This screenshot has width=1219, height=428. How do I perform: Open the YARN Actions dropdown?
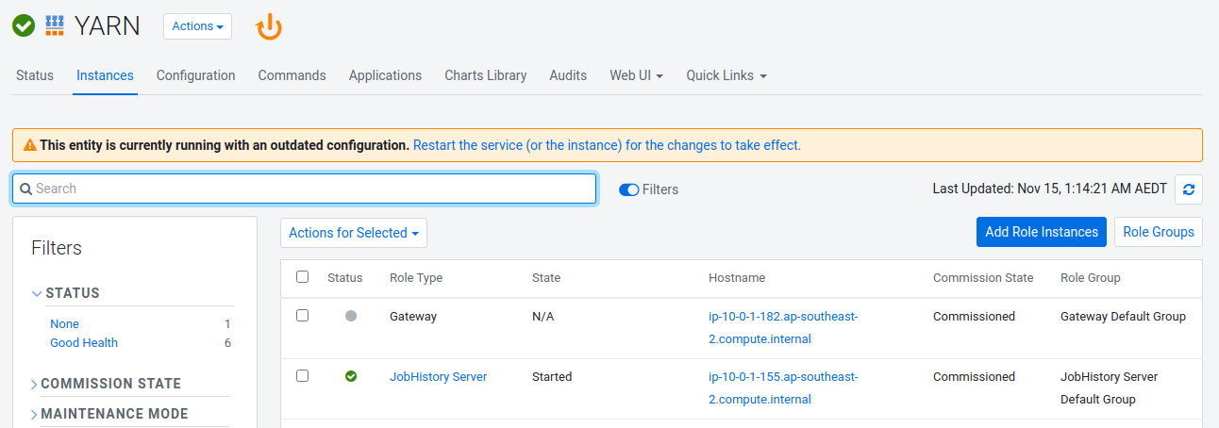(x=197, y=26)
